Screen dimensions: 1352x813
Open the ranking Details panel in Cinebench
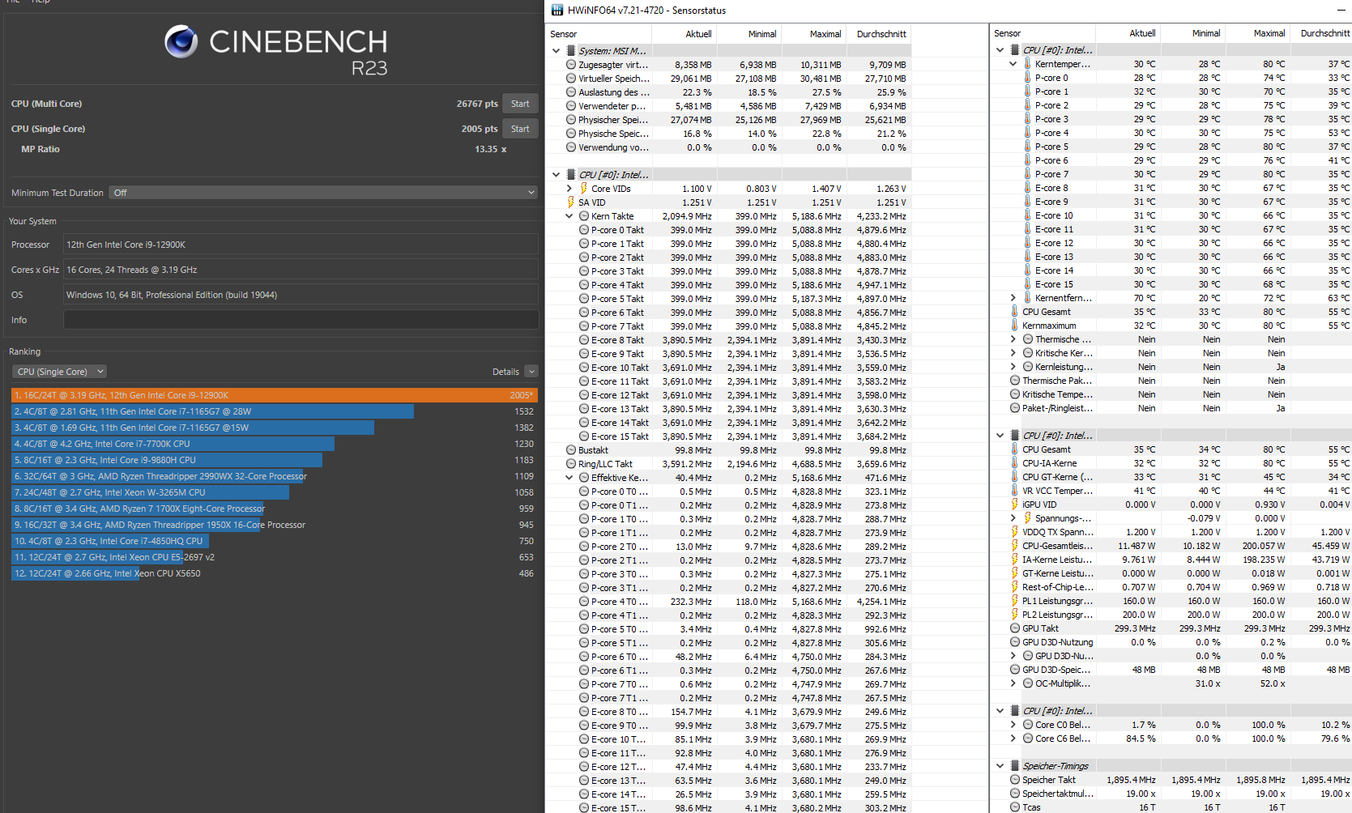pyautogui.click(x=531, y=372)
